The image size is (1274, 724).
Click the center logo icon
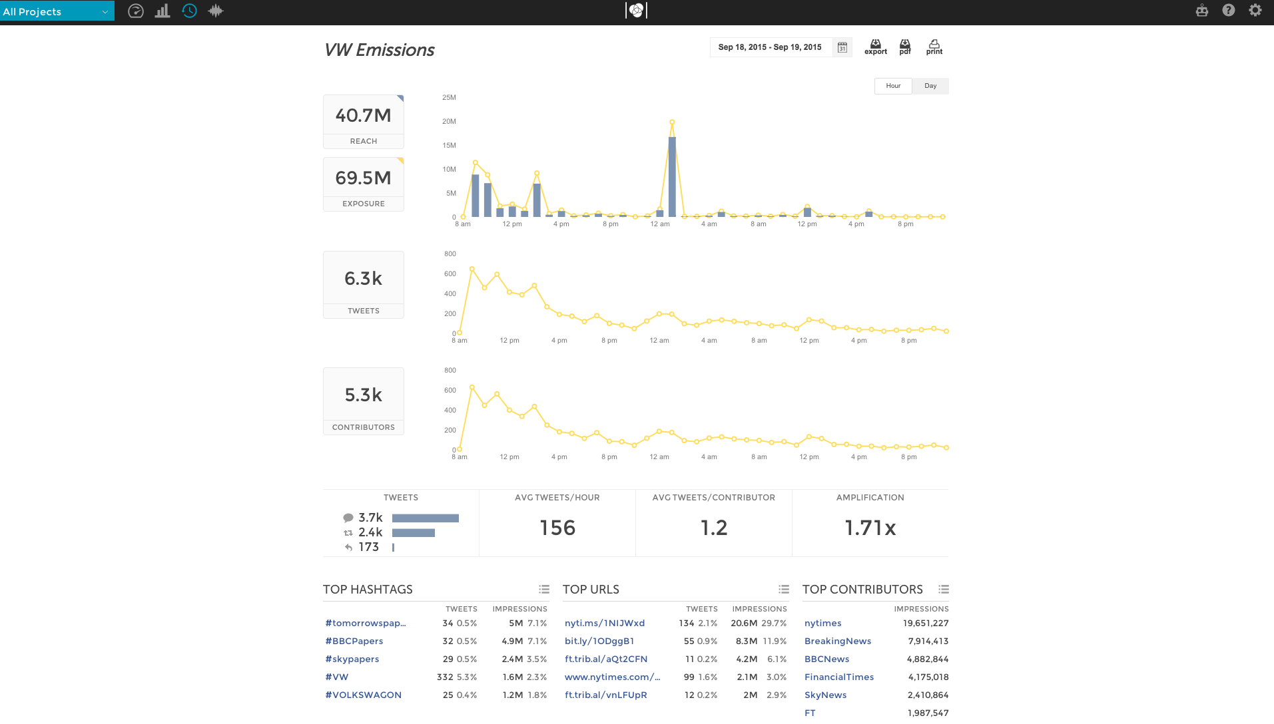[x=637, y=10]
